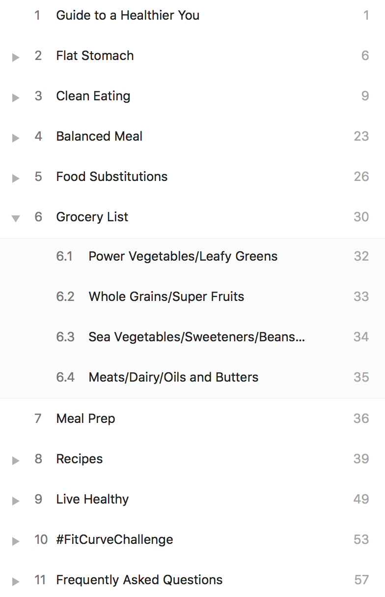Jump to the Meal Prep chapter

pyautogui.click(x=85, y=419)
